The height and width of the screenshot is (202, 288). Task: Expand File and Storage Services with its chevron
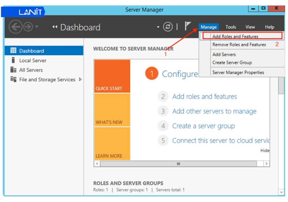click(80, 80)
